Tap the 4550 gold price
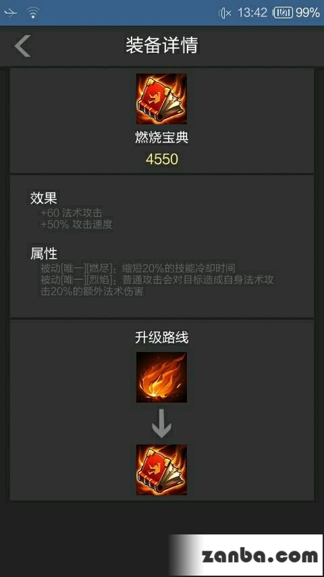The height and width of the screenshot is (577, 324). click(162, 159)
